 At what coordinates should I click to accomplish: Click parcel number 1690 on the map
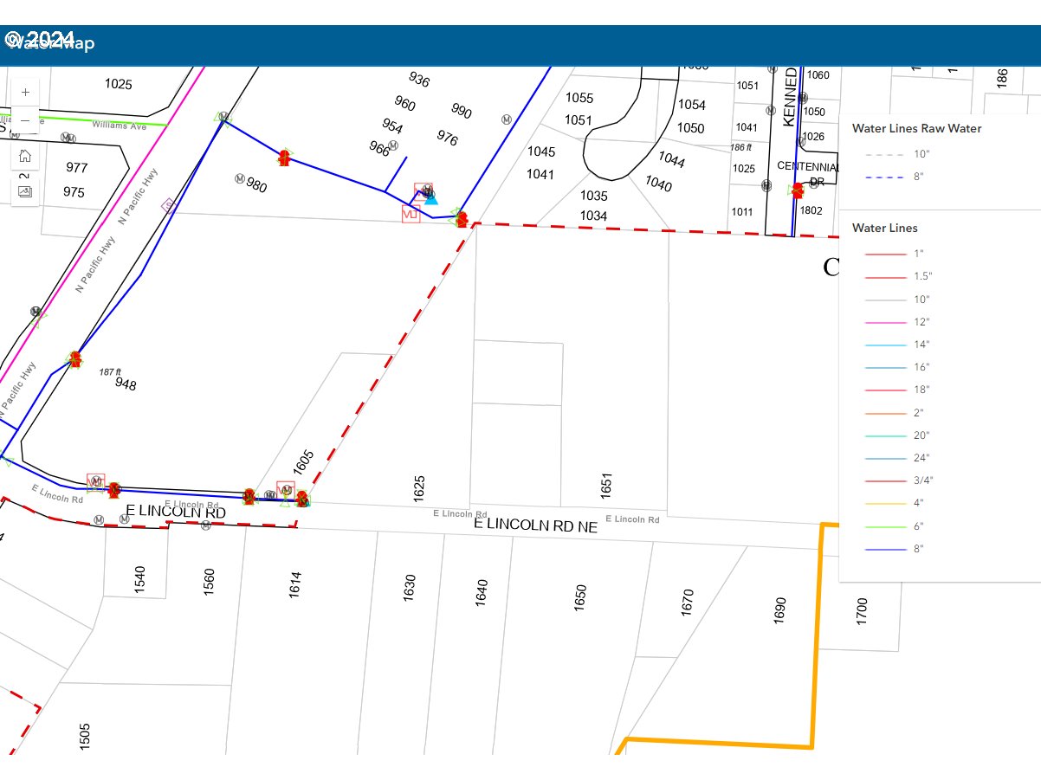(x=780, y=610)
